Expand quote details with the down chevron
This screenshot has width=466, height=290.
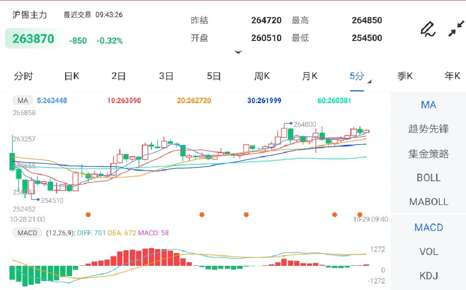238,52
